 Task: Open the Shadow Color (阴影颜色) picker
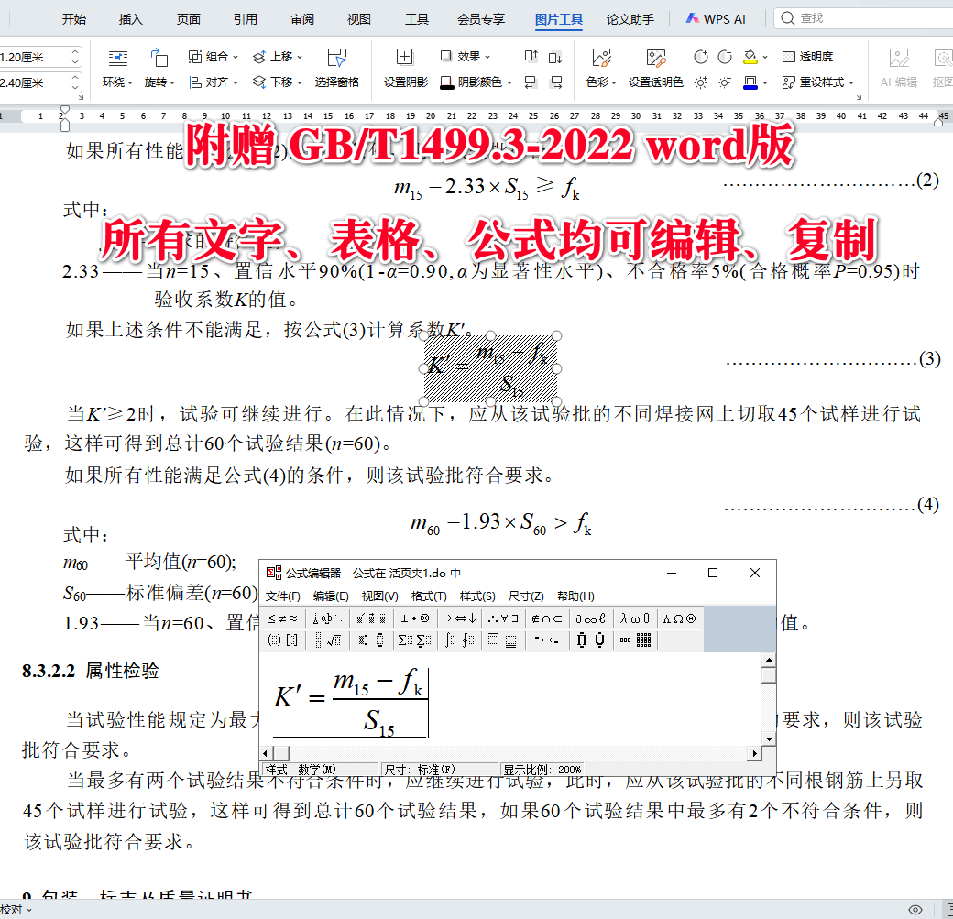point(476,82)
